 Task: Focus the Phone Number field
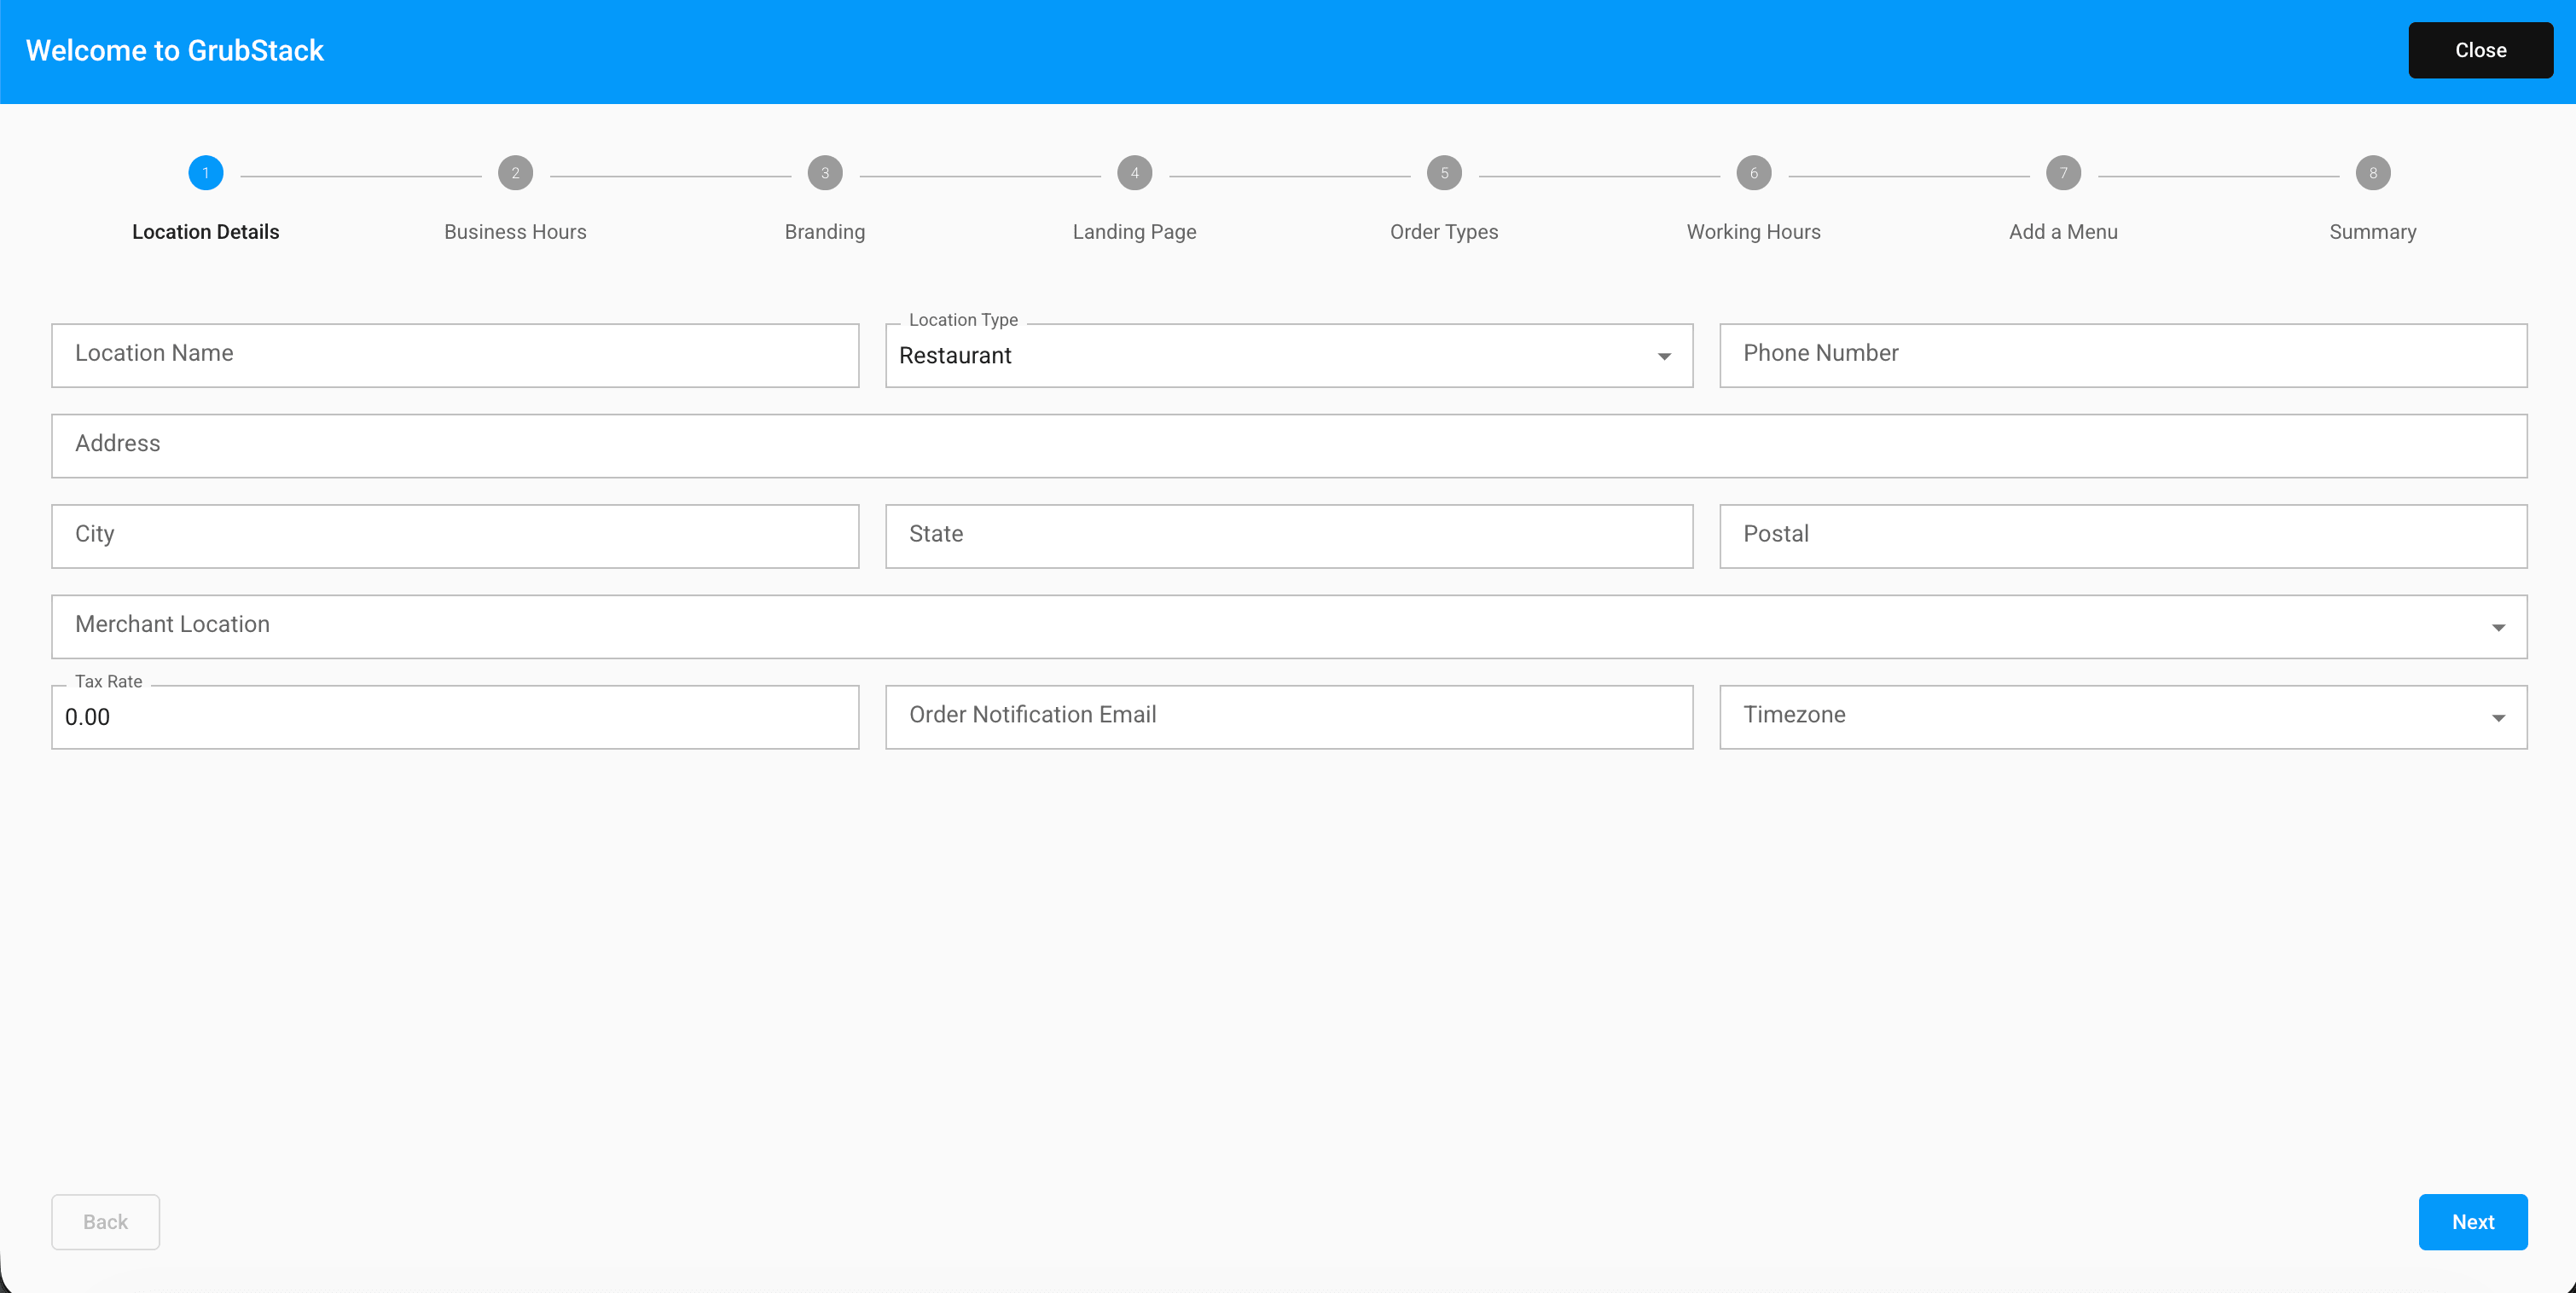point(2123,356)
